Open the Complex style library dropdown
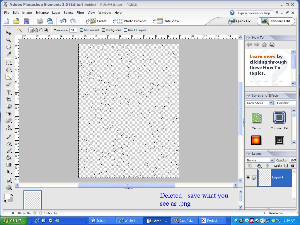The width and height of the screenshot is (300, 225). click(x=286, y=103)
